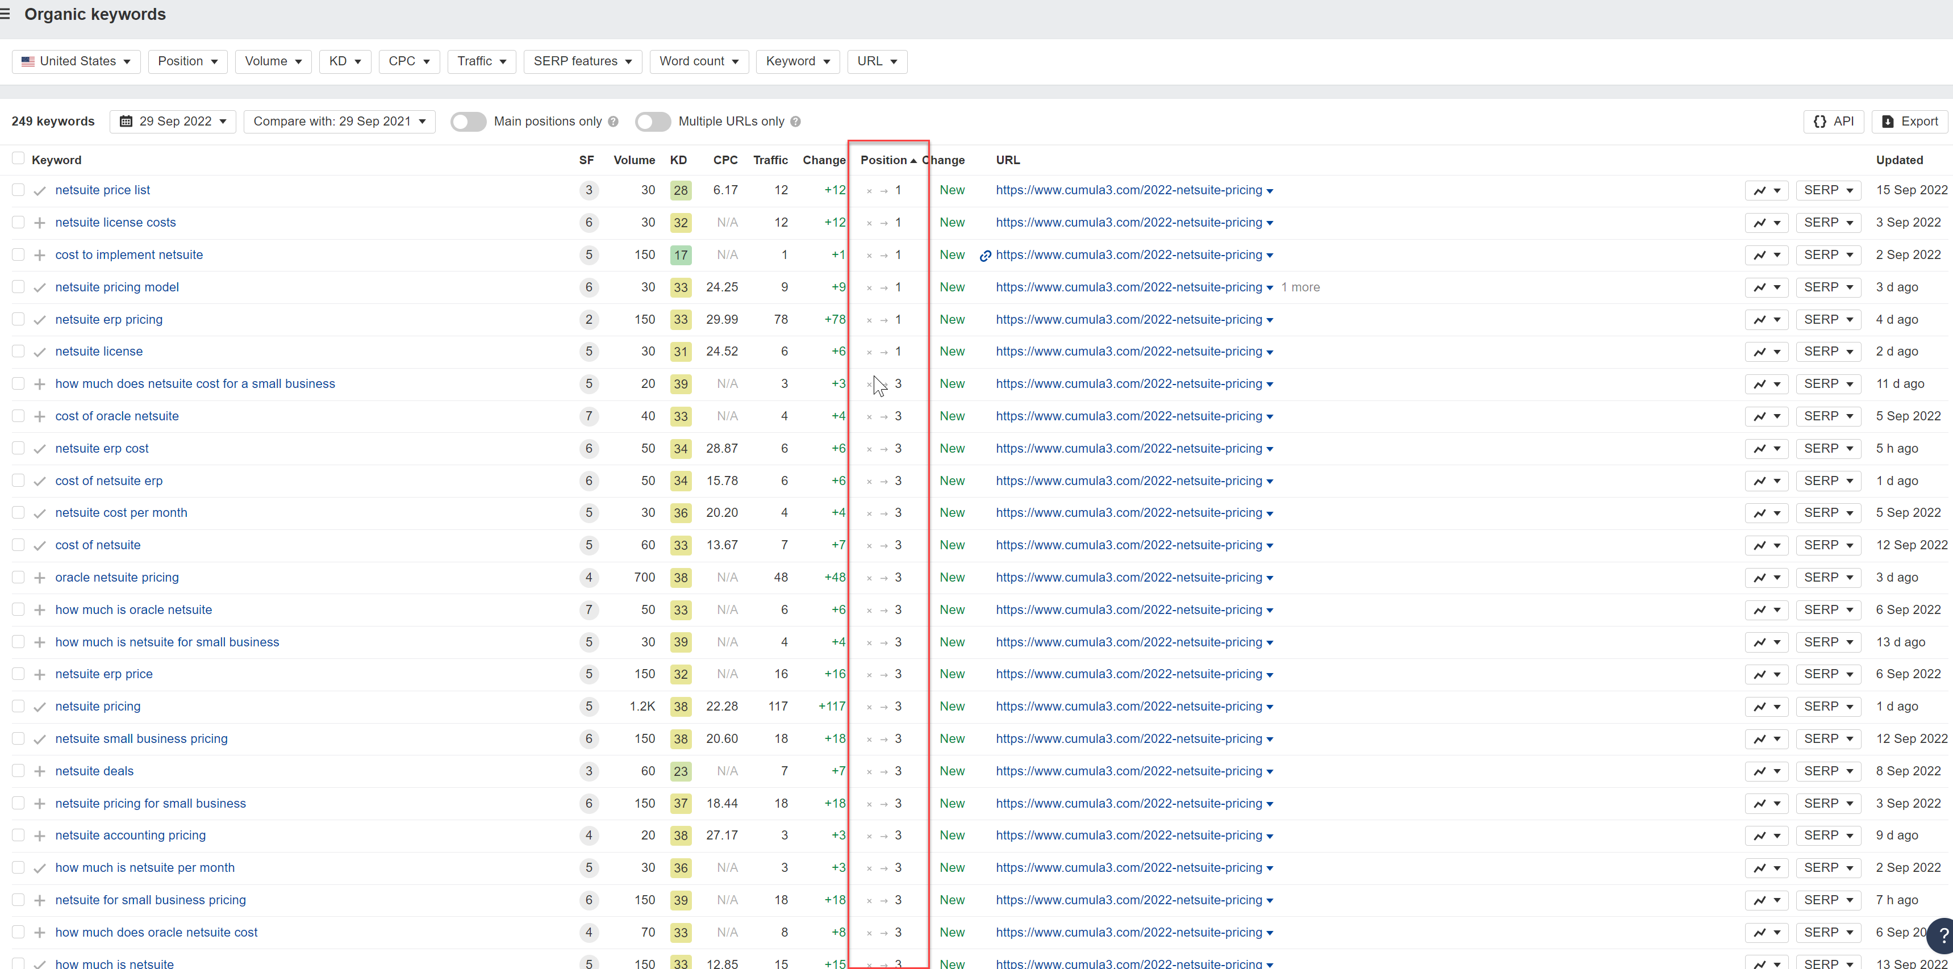1953x969 pixels.
Task: Click the Export button
Action: pyautogui.click(x=1910, y=122)
